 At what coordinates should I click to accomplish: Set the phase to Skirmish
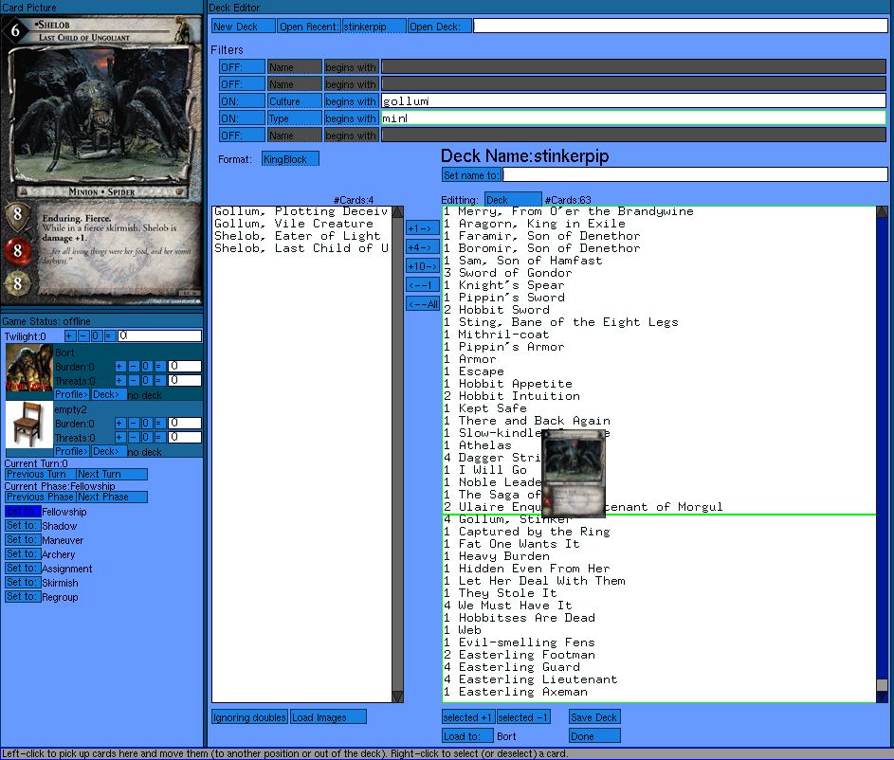23,582
